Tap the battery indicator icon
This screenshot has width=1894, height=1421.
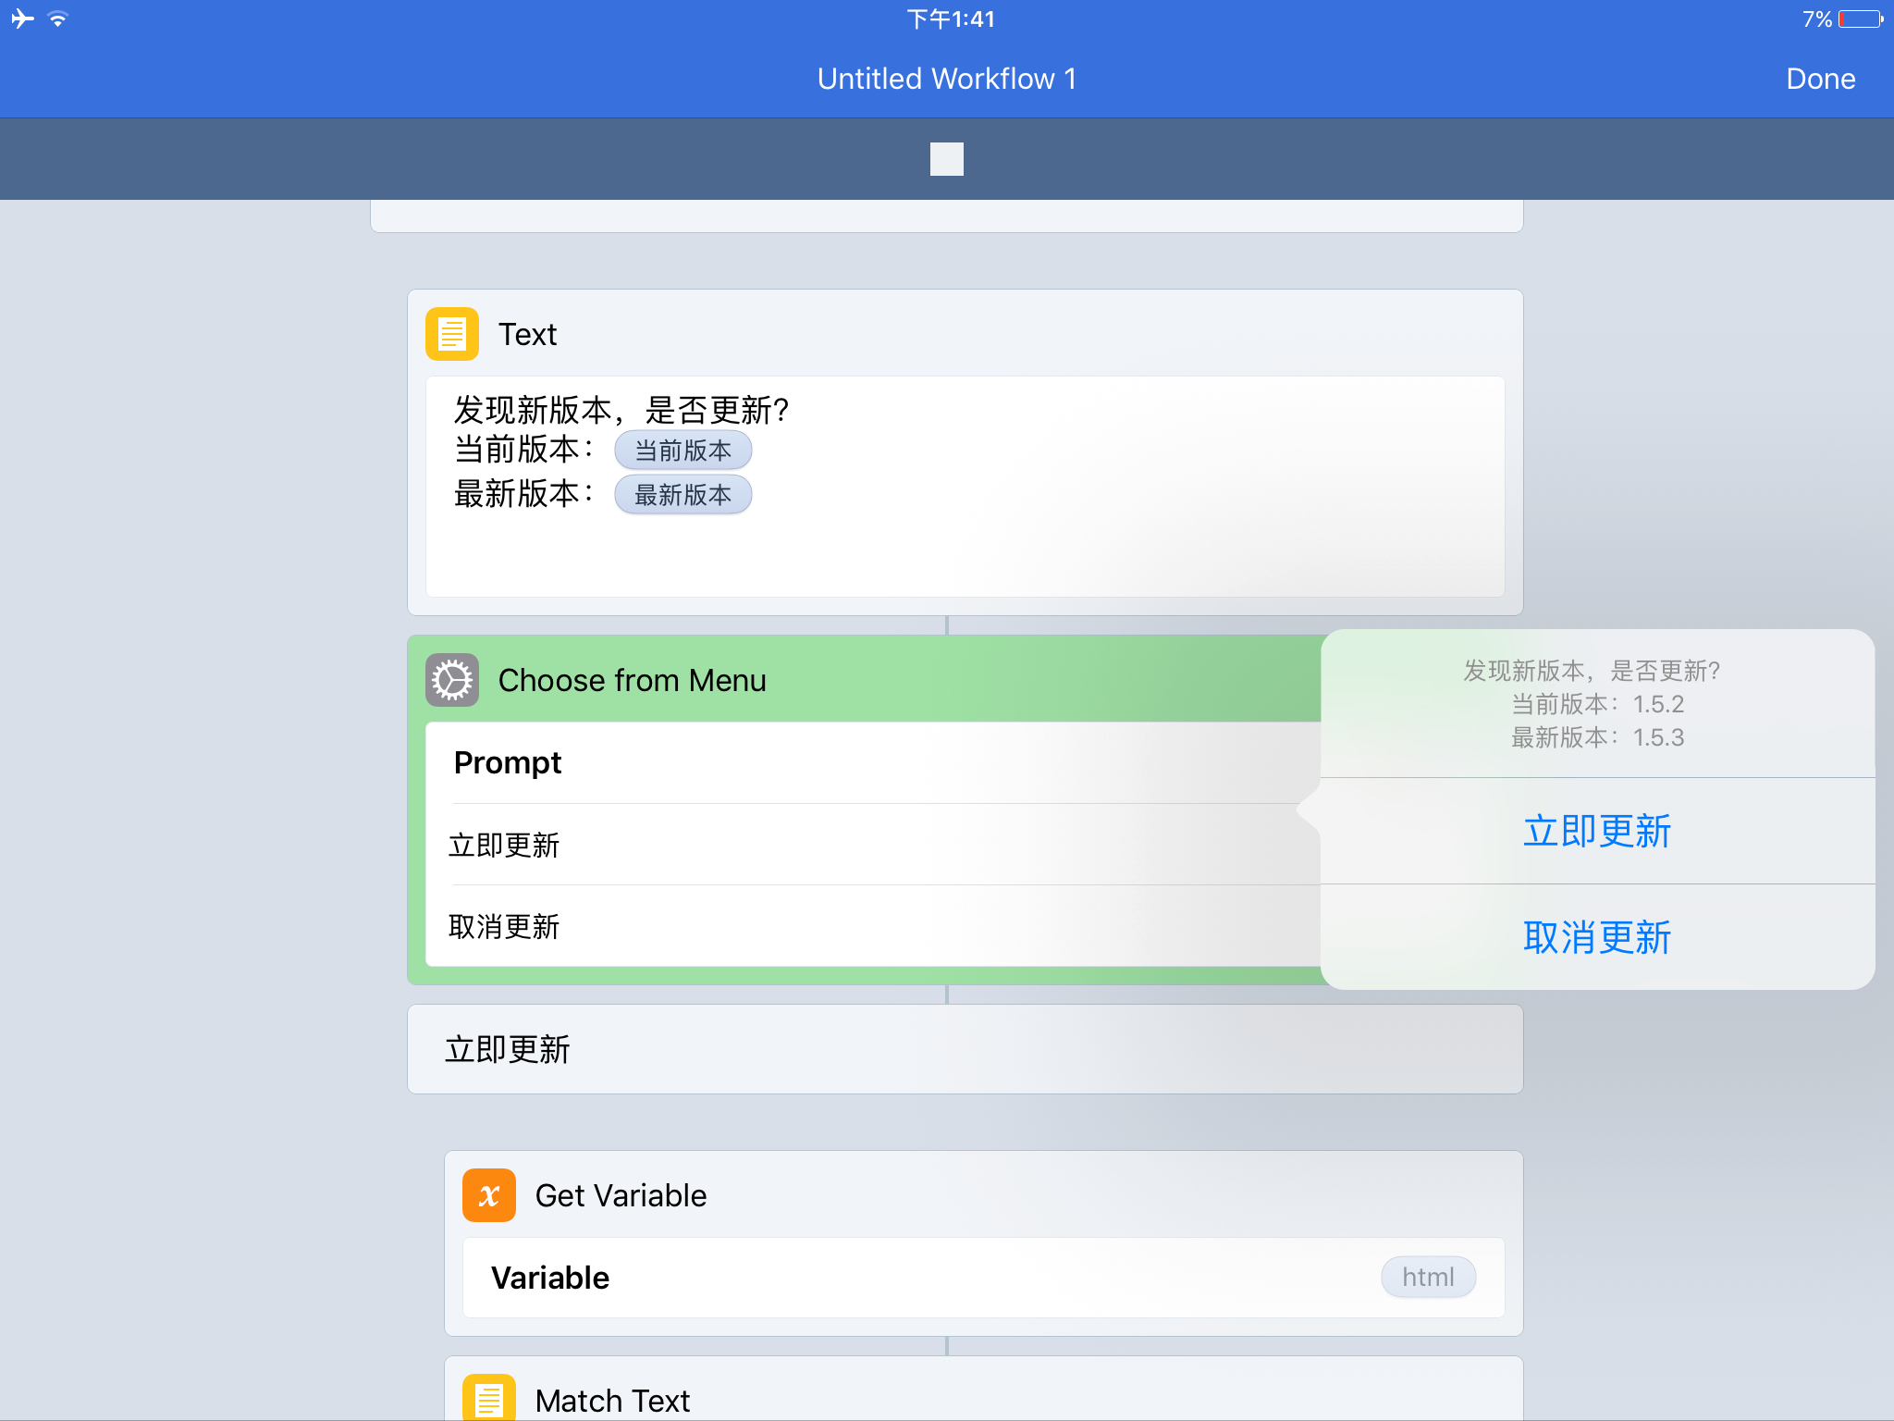[x=1860, y=19]
